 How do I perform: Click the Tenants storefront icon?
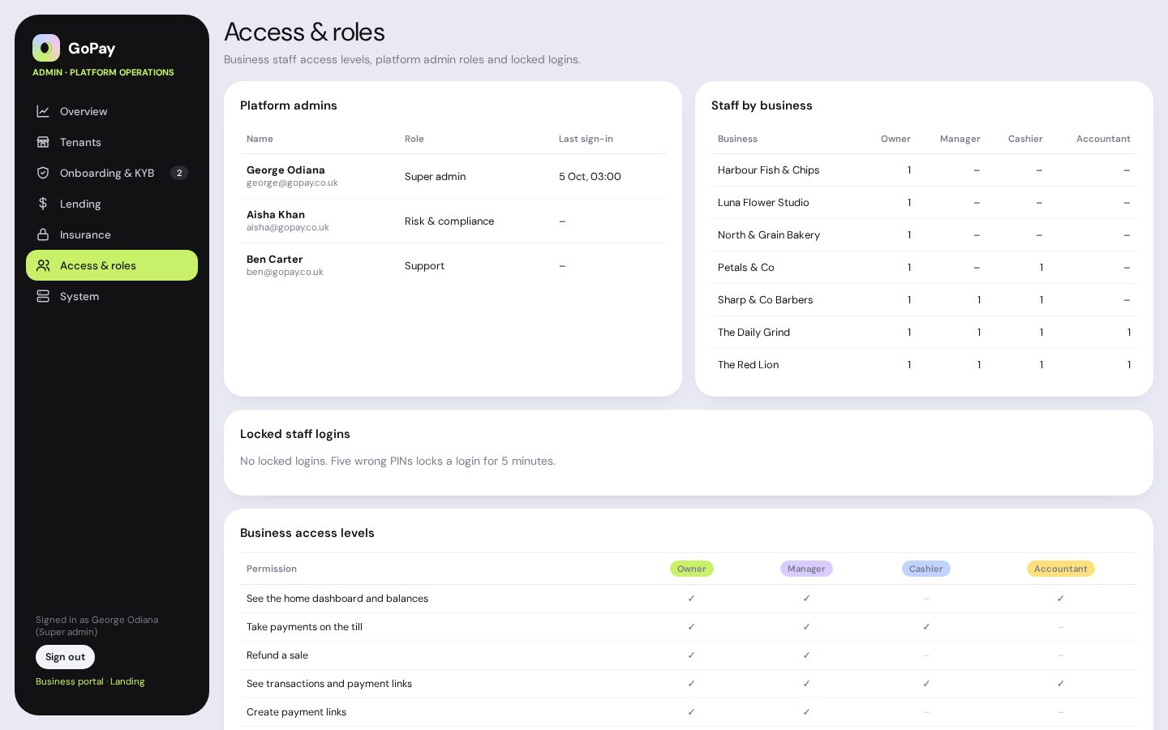43,142
